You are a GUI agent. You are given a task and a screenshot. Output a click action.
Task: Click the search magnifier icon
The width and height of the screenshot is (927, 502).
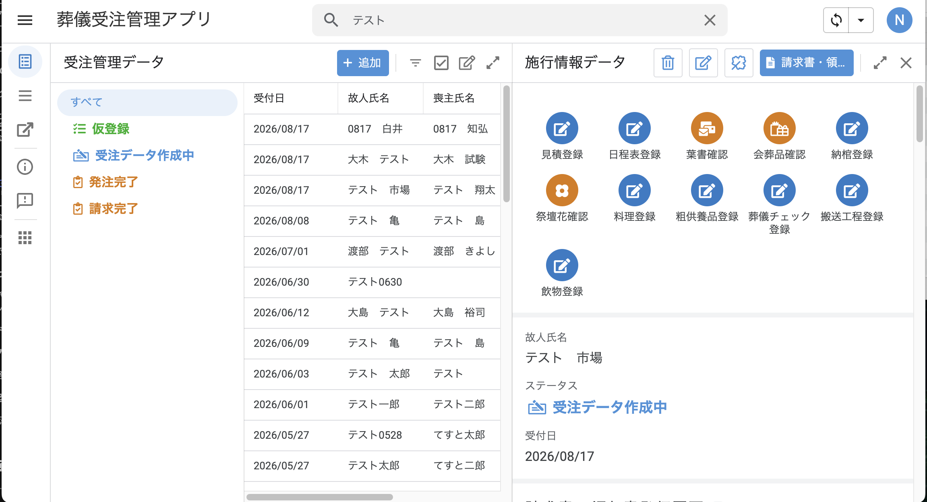(331, 20)
